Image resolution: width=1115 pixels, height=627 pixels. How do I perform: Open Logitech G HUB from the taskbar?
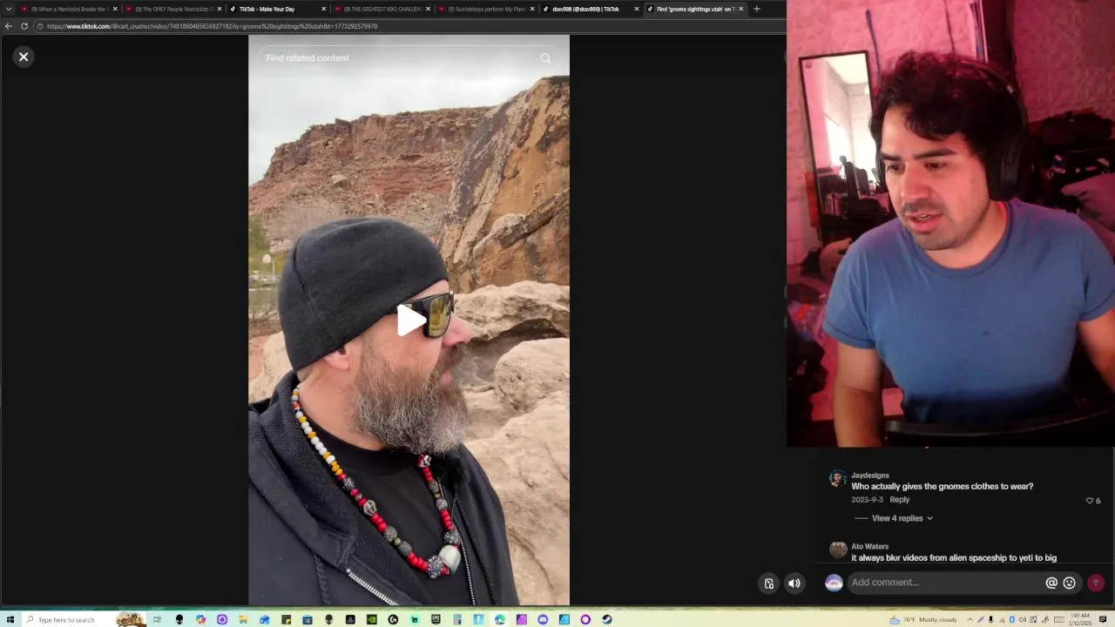(x=393, y=619)
